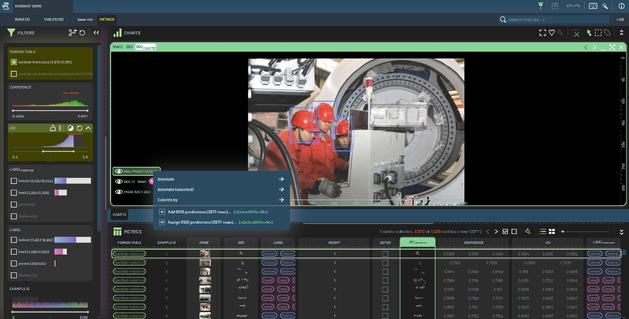This screenshot has height=319, width=629.
Task: Click the lock icon on the IOU filter
Action: pos(52,128)
